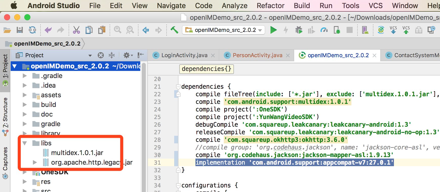Fold the dependencies block at line 21
Screen dimensions: 440x192
178,87
